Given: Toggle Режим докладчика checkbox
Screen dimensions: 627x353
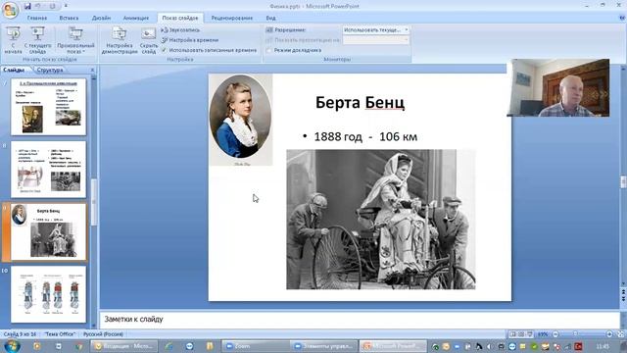Looking at the screenshot, I should click(x=269, y=50).
